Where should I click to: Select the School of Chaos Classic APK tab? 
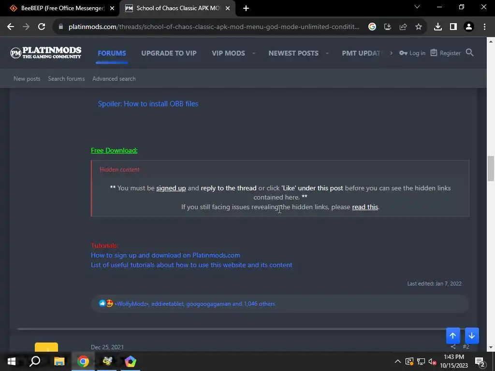pos(178,8)
